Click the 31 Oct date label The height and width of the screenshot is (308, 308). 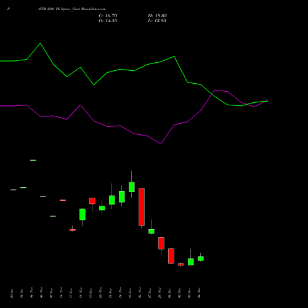click(x=22, y=293)
